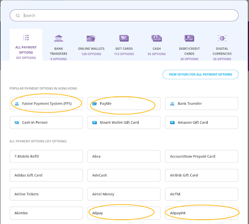Select Faster Payment System (FPS) option

click(x=46, y=104)
